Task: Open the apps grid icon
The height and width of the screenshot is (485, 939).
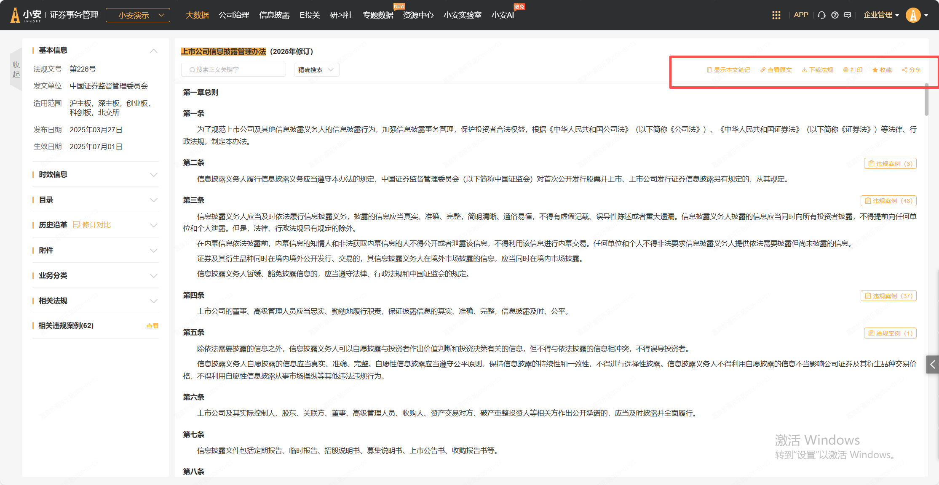Action: (x=776, y=15)
